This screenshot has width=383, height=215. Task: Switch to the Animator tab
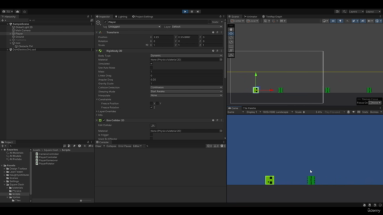point(251,17)
